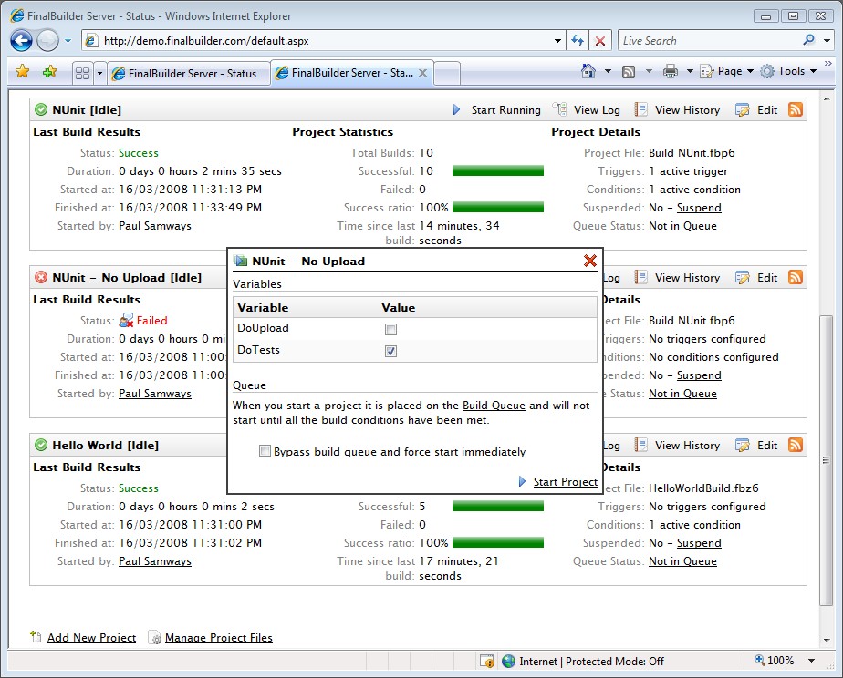Image resolution: width=843 pixels, height=678 pixels.
Task: Open the address bar URL dropdown
Action: coord(557,41)
